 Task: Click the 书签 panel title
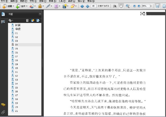tap(11, 14)
